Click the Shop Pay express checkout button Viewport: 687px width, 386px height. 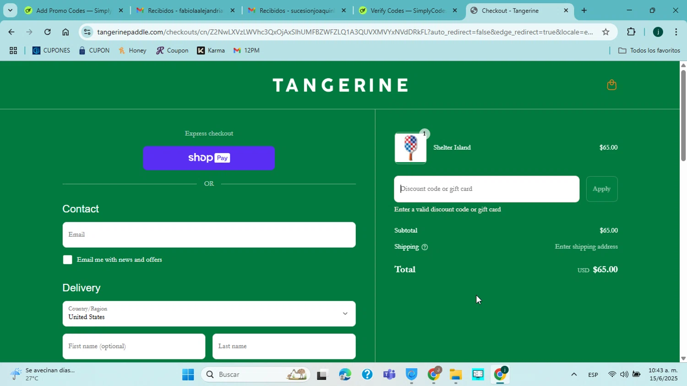point(209,158)
